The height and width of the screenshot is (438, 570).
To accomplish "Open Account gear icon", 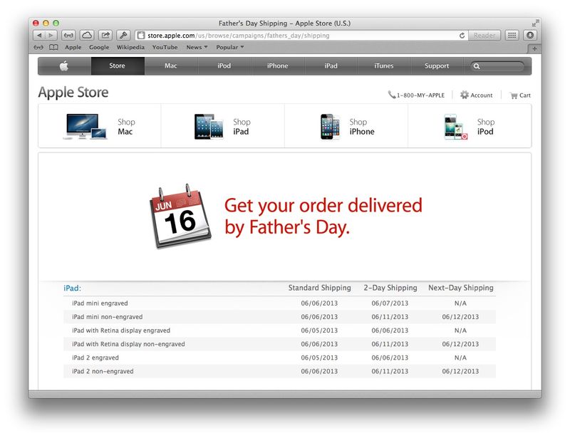I will [465, 95].
